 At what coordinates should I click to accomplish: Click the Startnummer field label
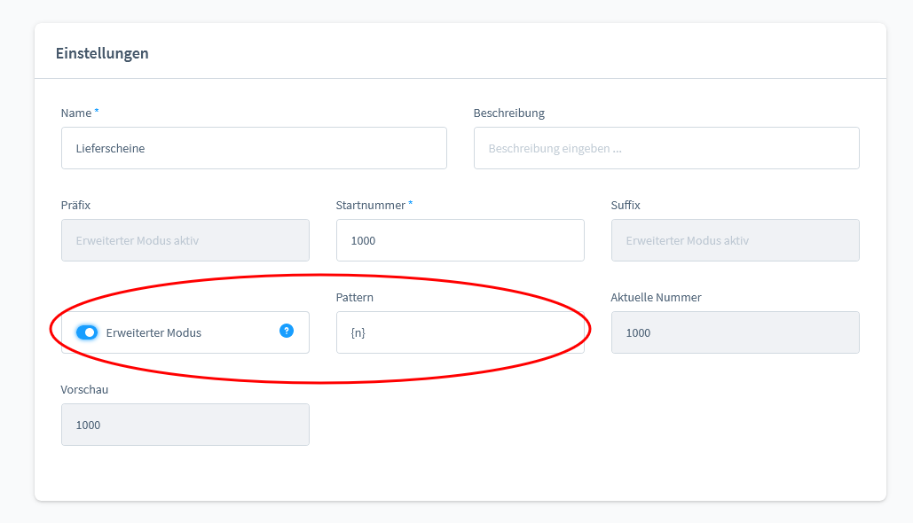(370, 206)
